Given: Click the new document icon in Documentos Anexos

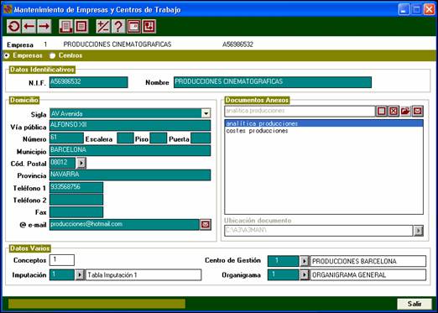Looking at the screenshot, I should click(x=382, y=112).
